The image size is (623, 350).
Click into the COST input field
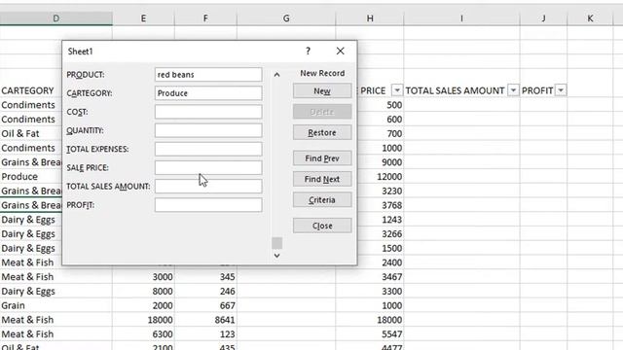coord(208,112)
